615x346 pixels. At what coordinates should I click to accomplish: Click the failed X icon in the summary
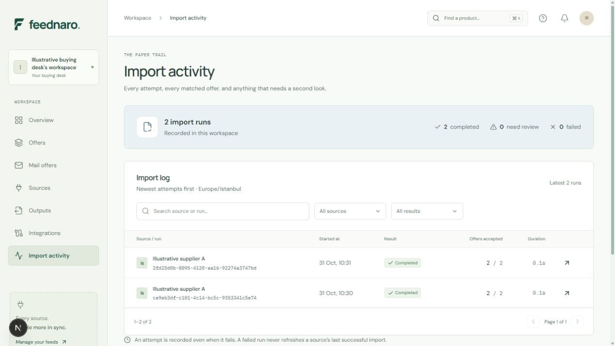click(553, 127)
